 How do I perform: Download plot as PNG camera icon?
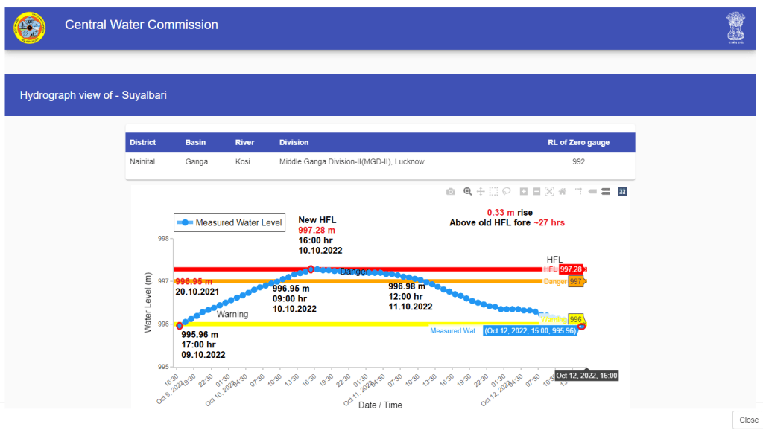pos(451,192)
